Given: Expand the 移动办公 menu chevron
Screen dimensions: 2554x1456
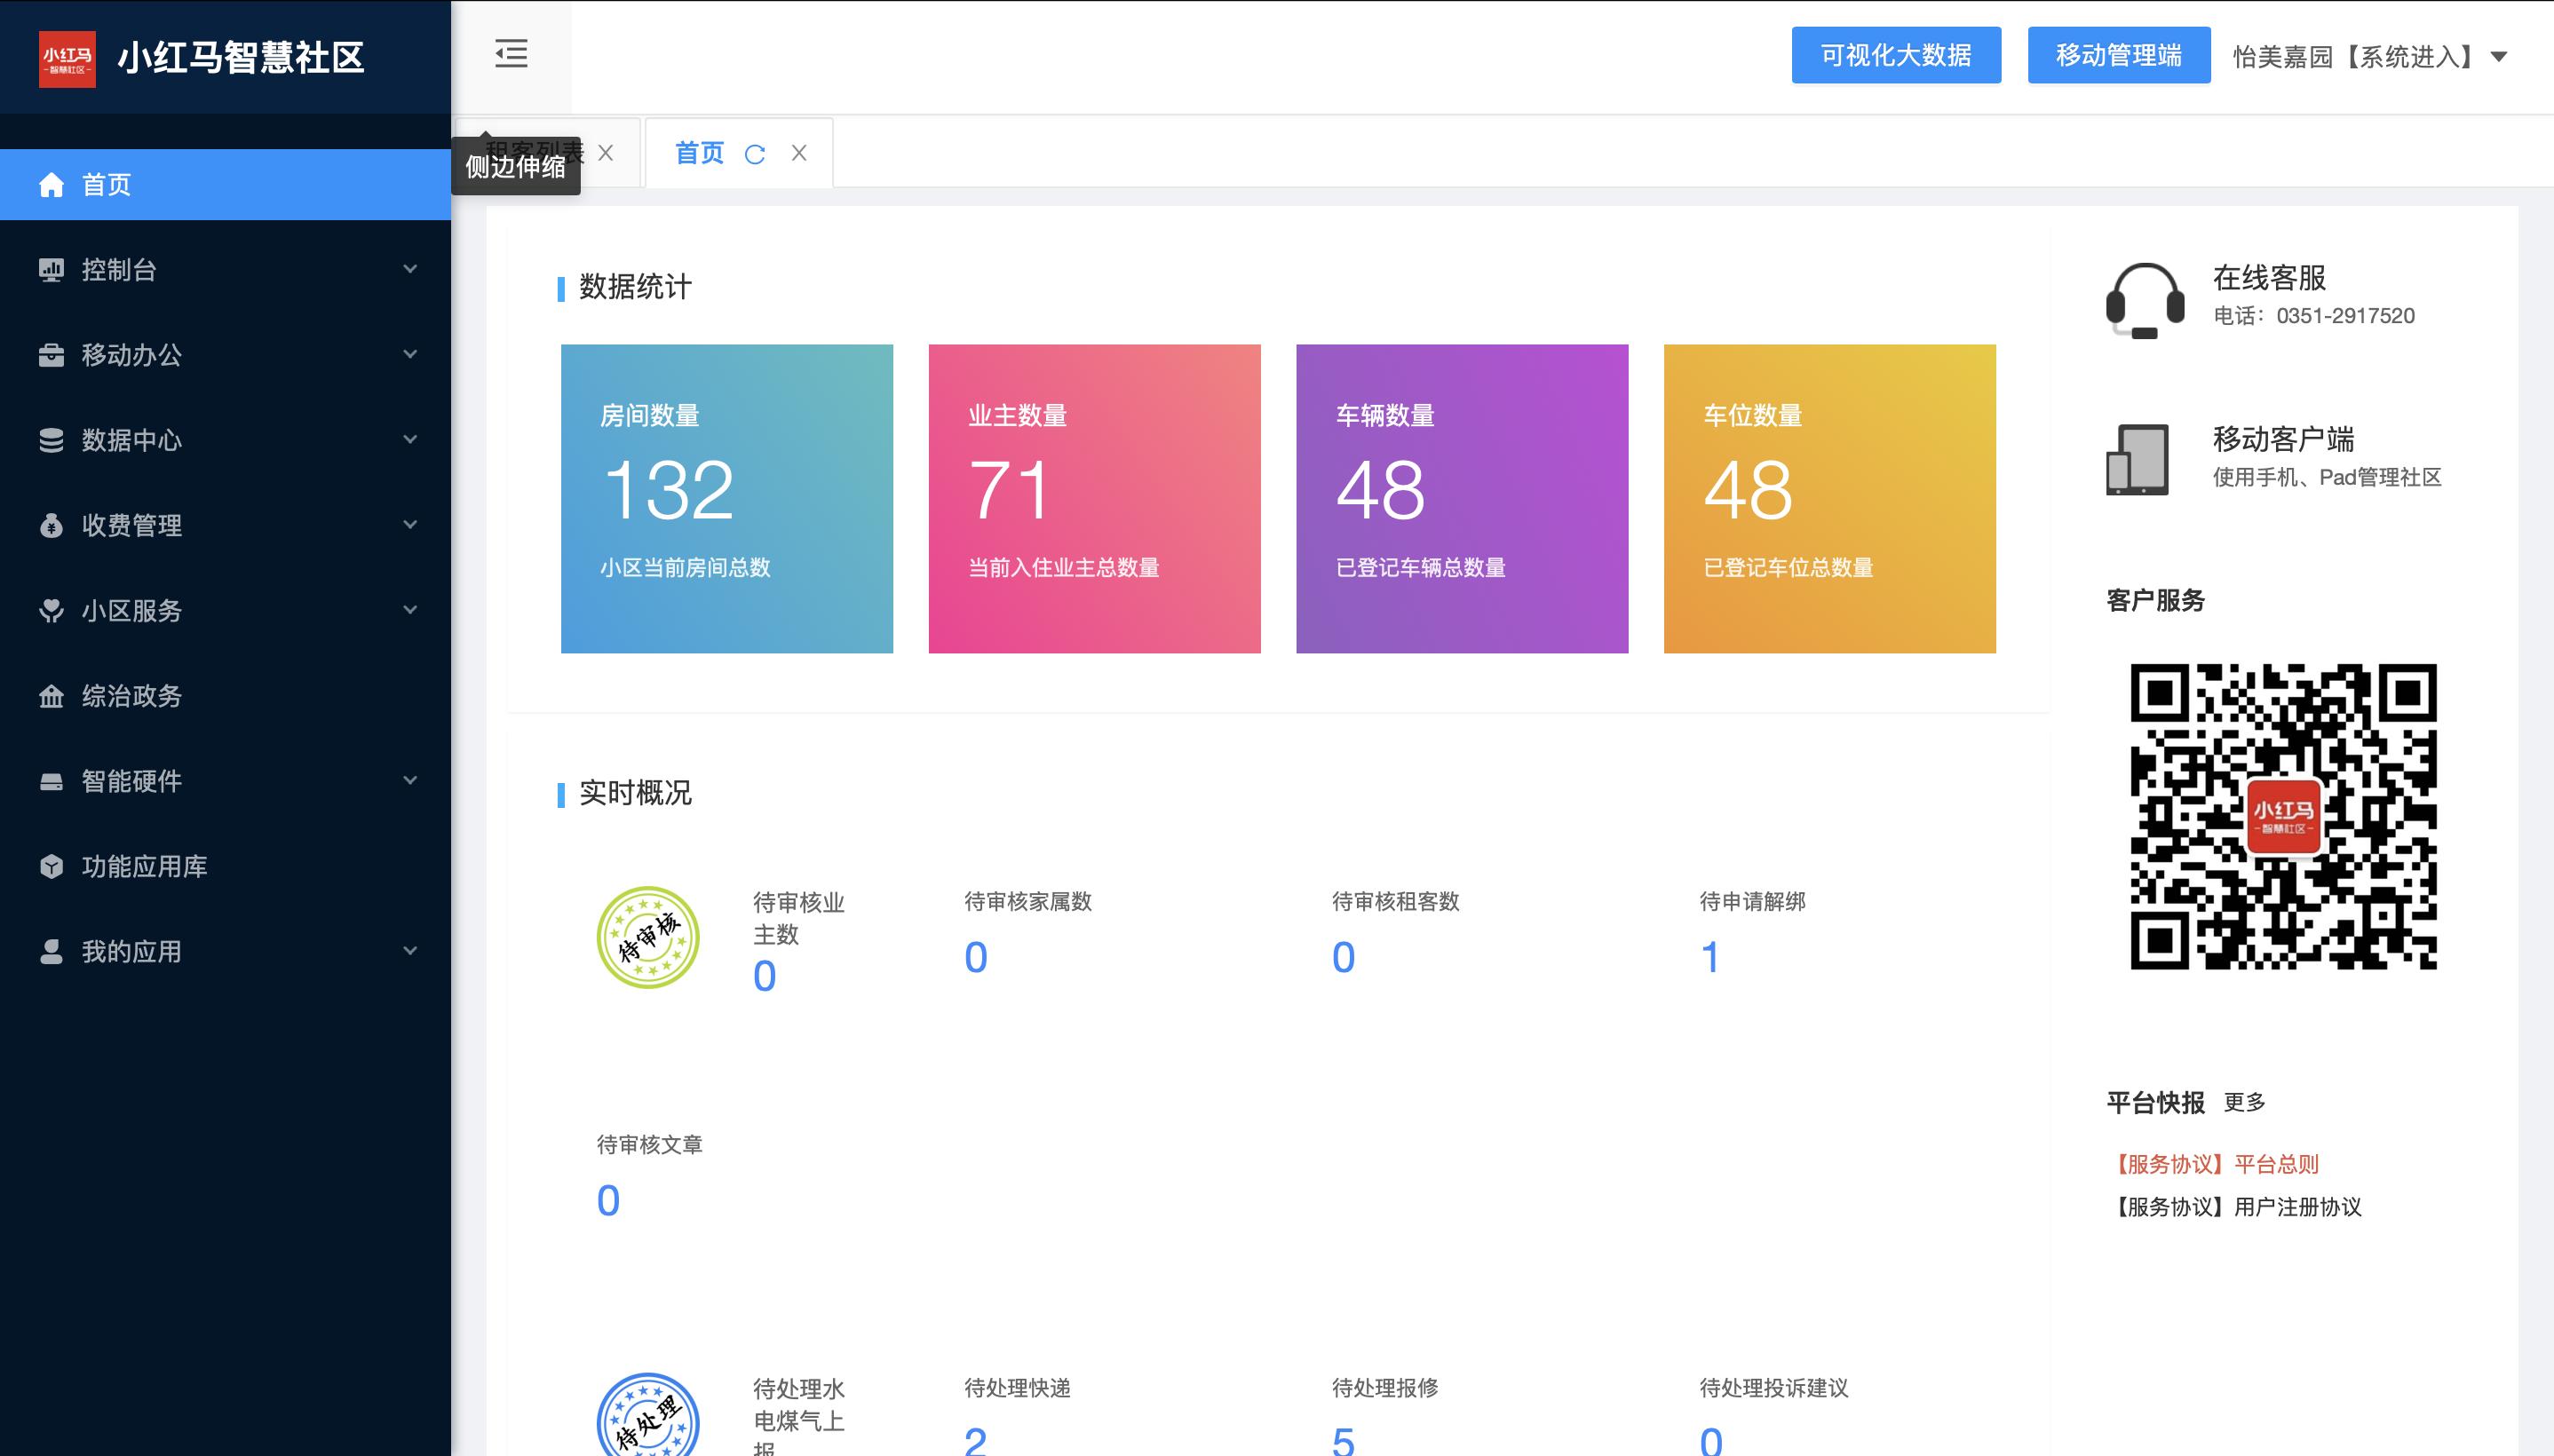Looking at the screenshot, I should 410,354.
